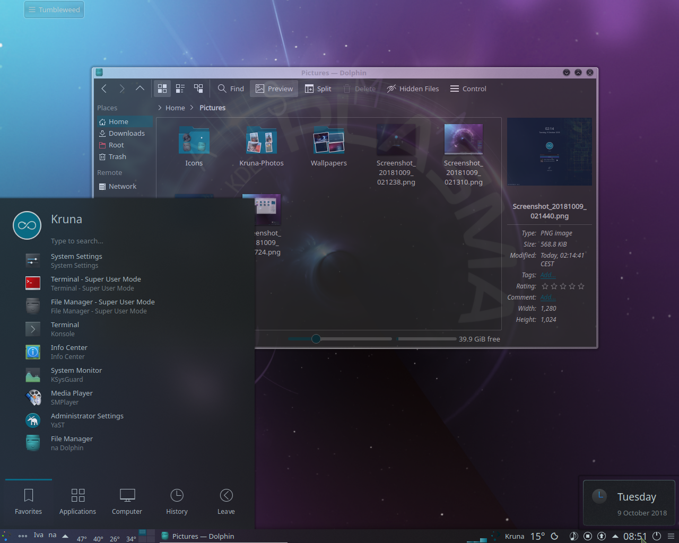
Task: Open Konsole Terminal from the launcher
Action: point(127,329)
